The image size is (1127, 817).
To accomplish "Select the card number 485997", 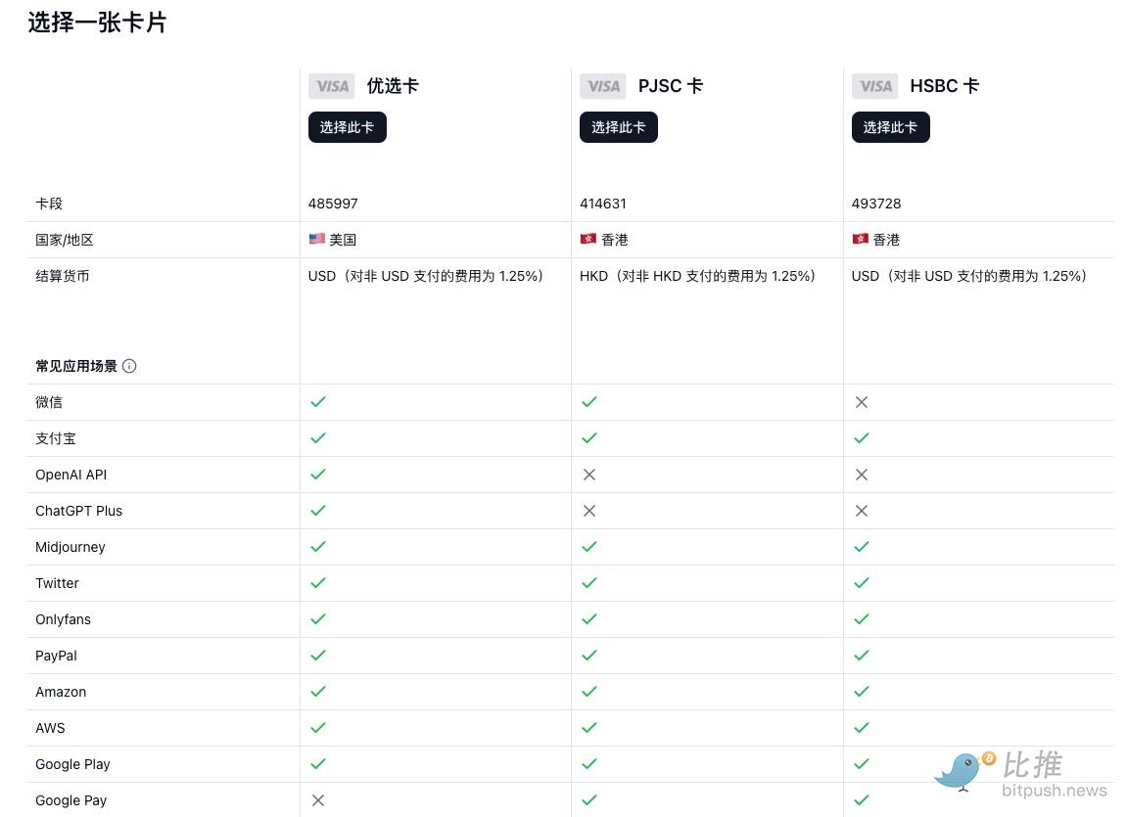I will (333, 204).
